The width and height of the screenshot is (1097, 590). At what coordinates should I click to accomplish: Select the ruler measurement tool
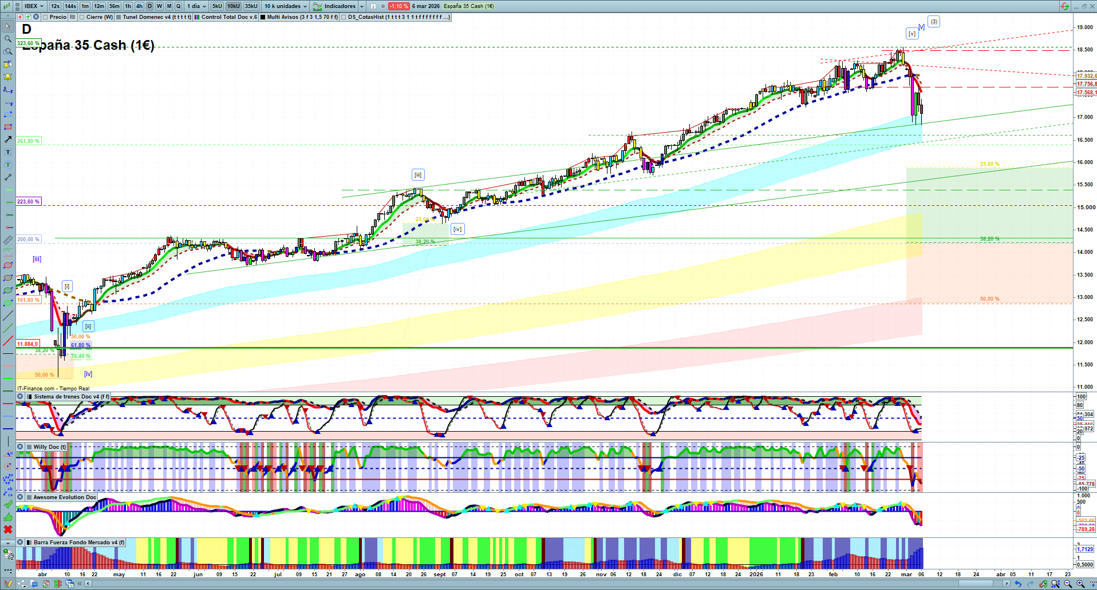point(8,240)
